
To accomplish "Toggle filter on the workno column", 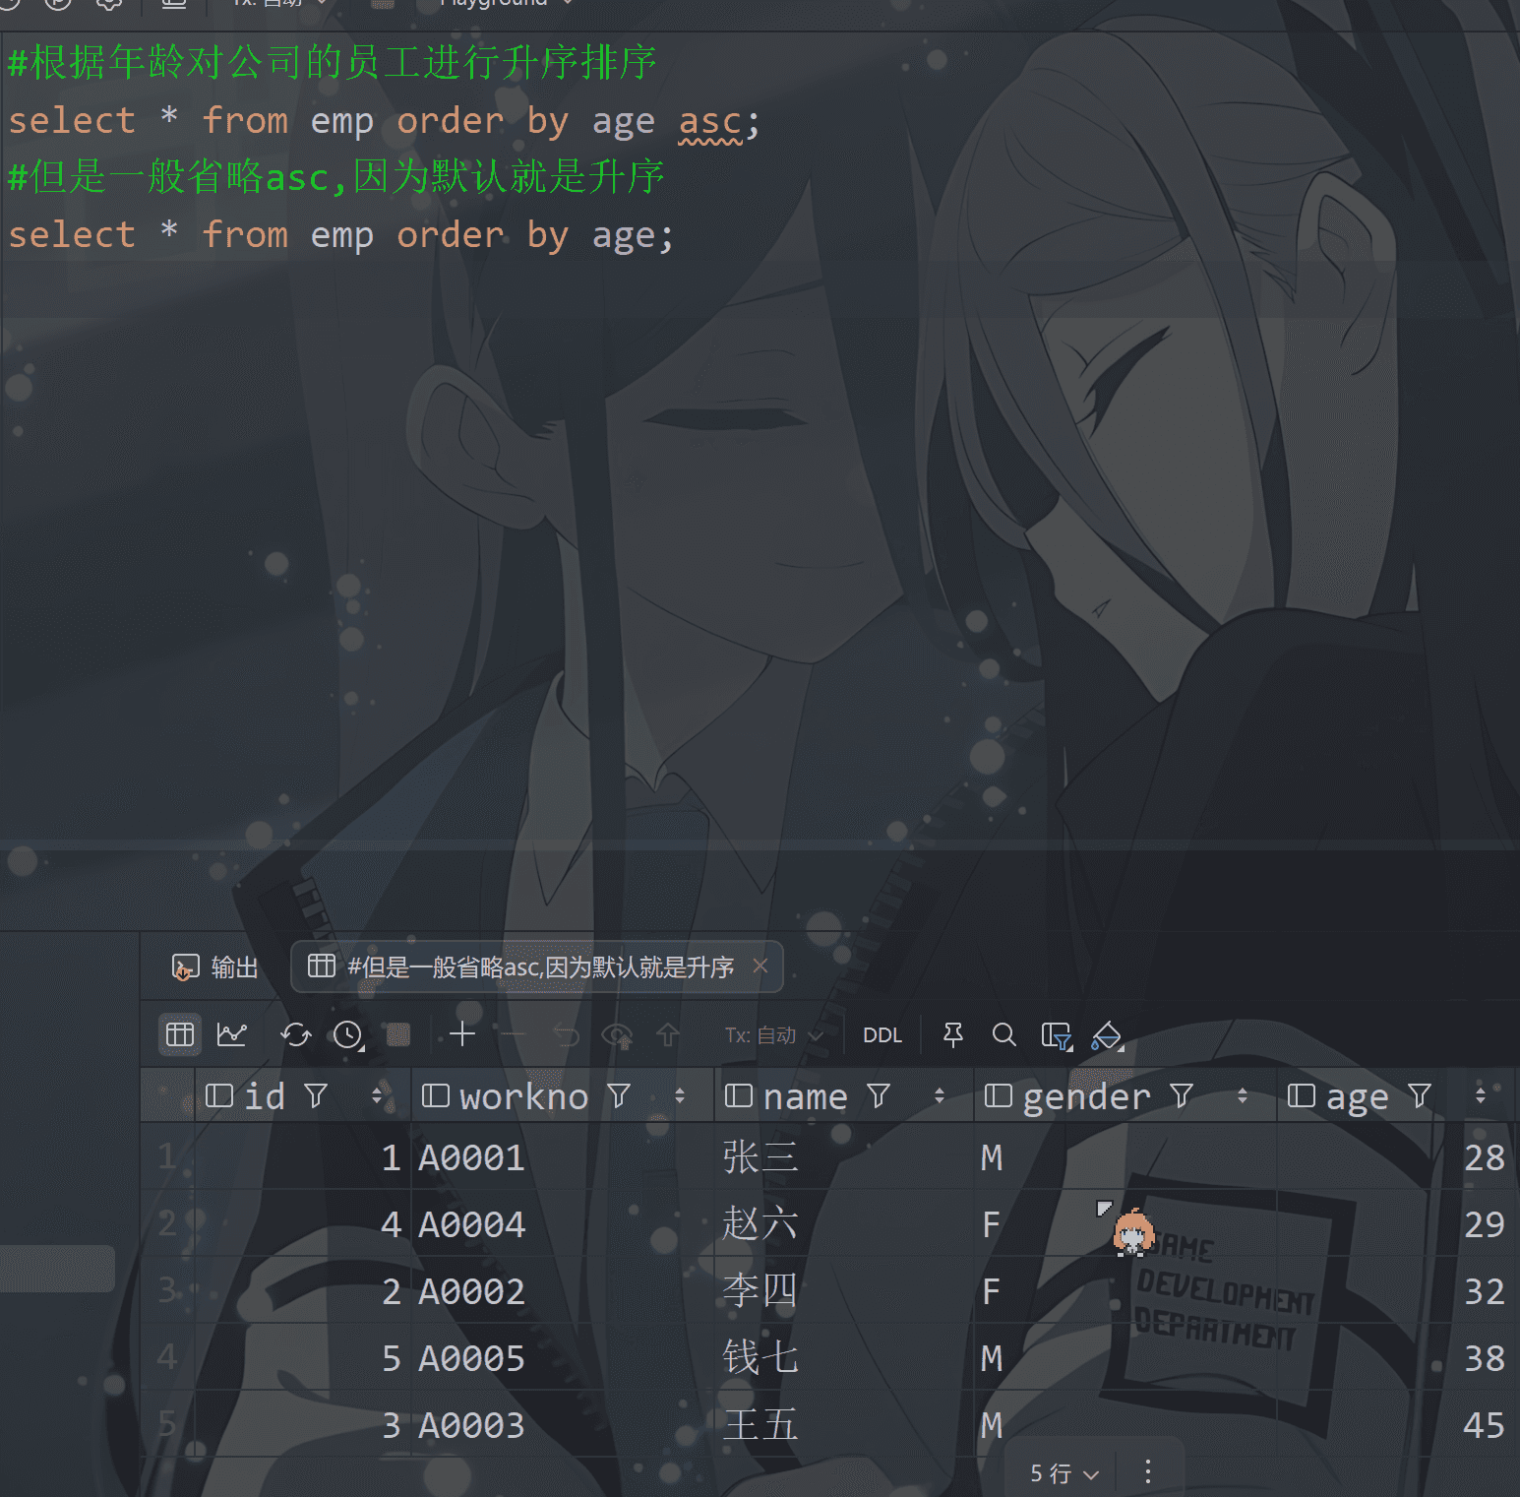I will [x=619, y=1095].
